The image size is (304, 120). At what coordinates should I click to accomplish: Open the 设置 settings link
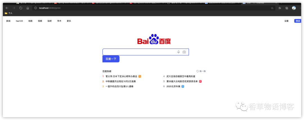point(286,21)
